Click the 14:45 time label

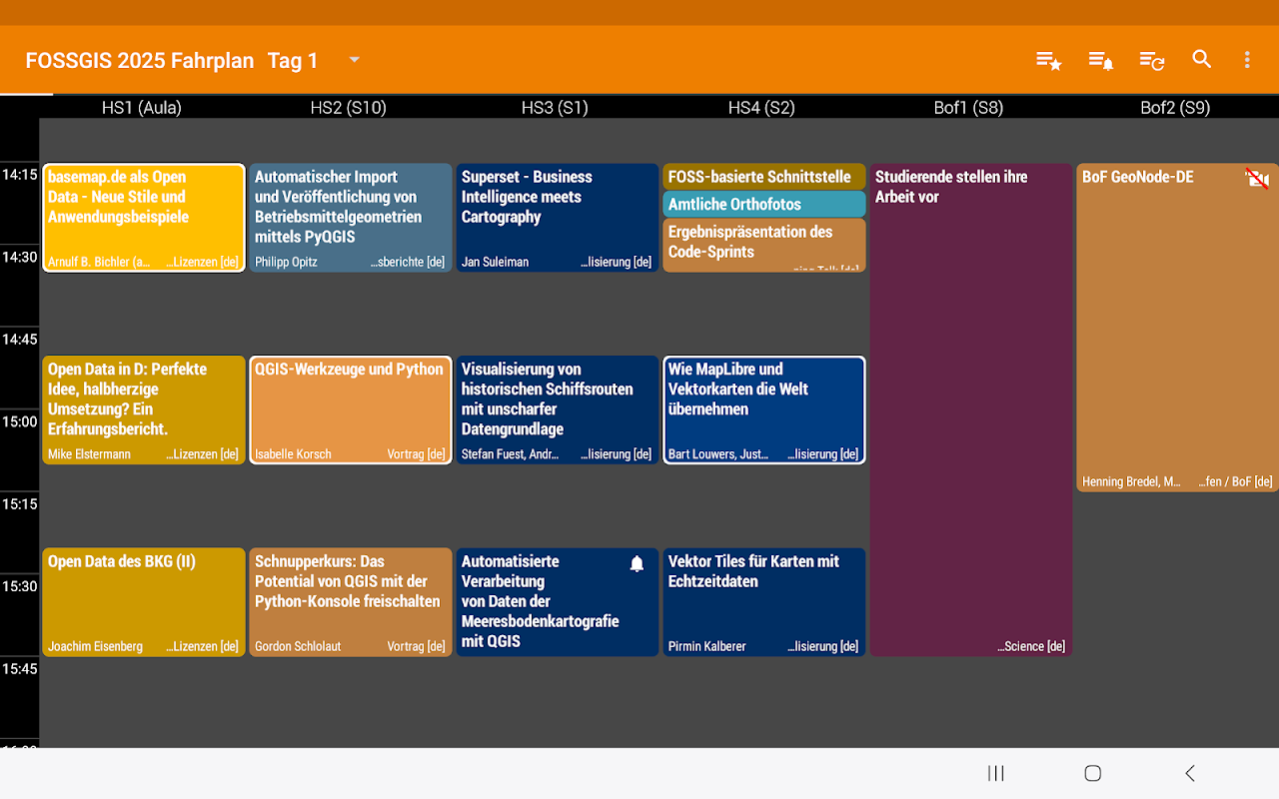pos(20,340)
